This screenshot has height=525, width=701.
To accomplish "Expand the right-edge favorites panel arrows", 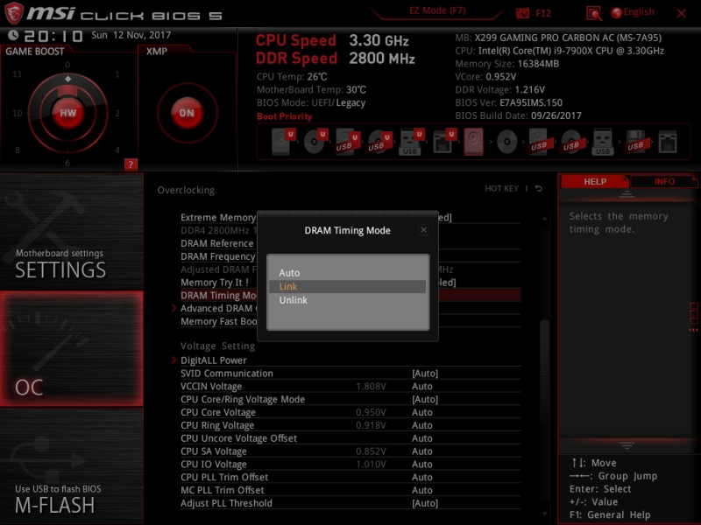I will [x=693, y=330].
